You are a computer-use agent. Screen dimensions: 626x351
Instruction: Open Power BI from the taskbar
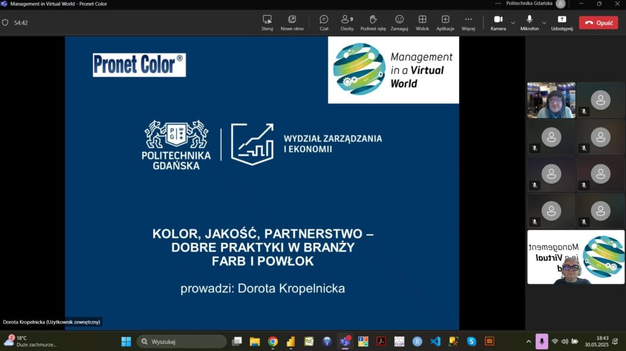[290, 341]
